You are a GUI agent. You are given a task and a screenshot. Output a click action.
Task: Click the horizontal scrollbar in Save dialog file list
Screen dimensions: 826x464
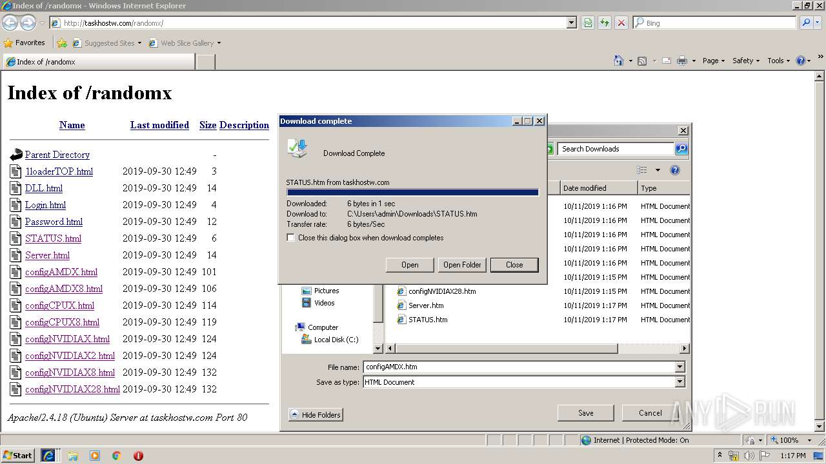coord(507,349)
